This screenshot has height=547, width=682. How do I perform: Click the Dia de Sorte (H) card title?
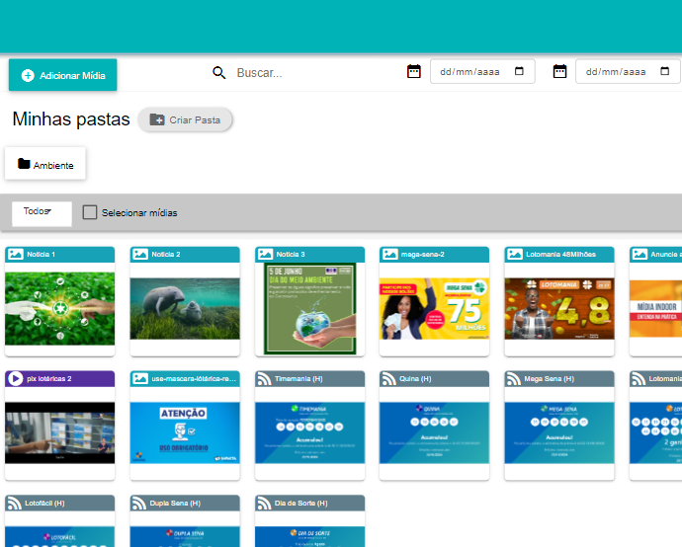click(300, 504)
